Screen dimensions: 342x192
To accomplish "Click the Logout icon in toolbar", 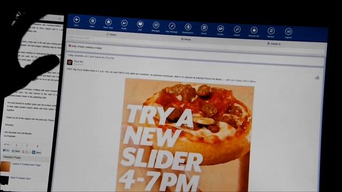I will 289,32.
